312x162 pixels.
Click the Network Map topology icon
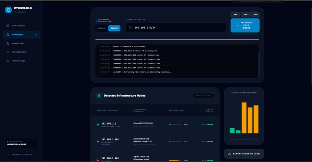tap(8, 43)
